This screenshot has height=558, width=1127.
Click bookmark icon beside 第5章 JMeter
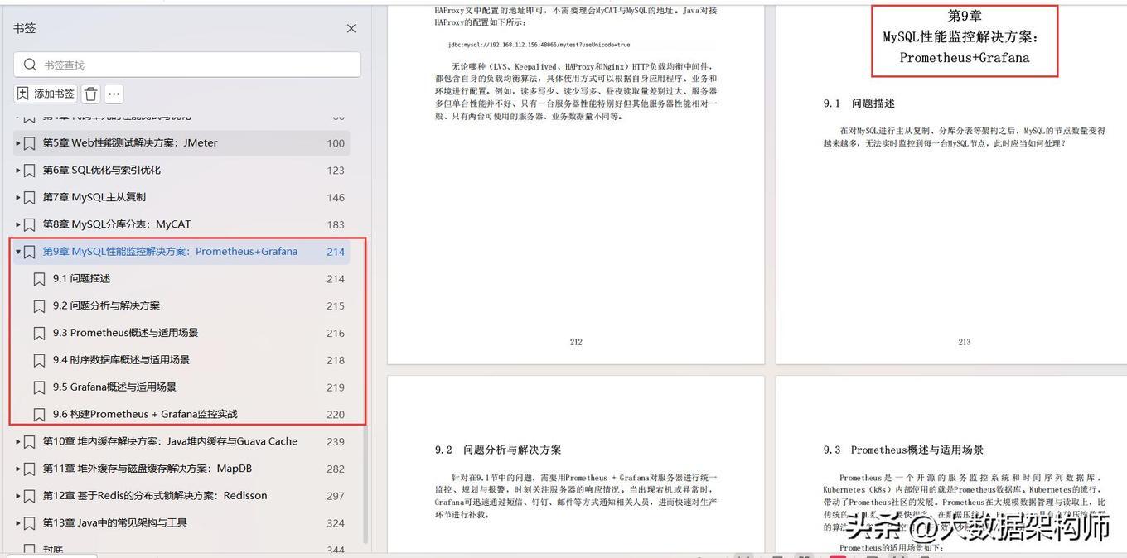click(x=30, y=143)
